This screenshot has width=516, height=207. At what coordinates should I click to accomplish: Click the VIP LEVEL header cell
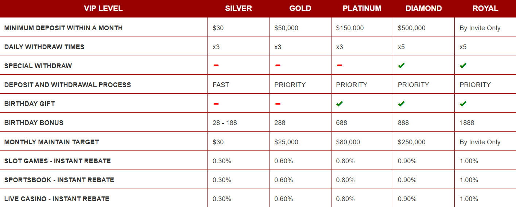tap(104, 8)
